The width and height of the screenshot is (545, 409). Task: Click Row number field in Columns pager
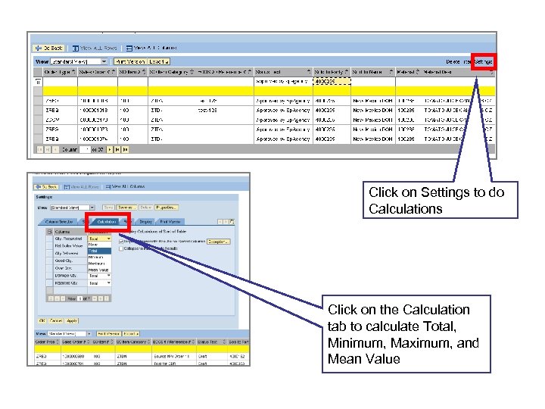click(80, 298)
